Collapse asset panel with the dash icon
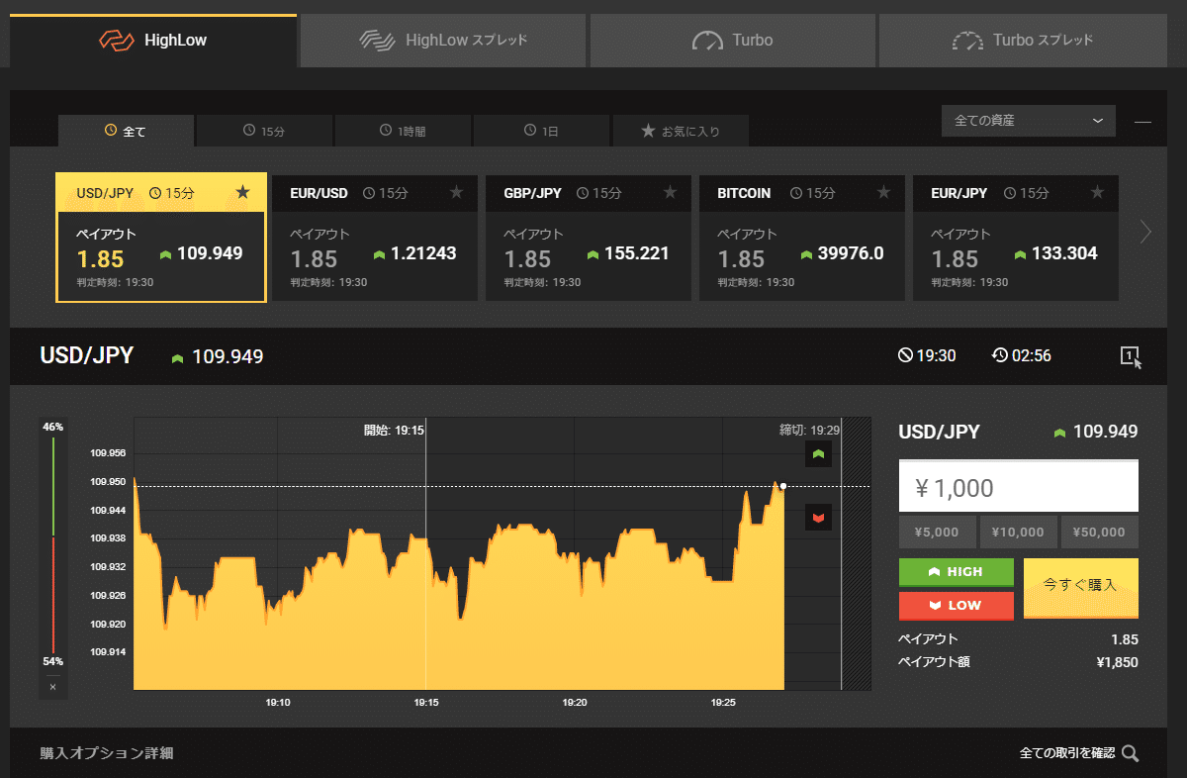Image resolution: width=1187 pixels, height=778 pixels. click(x=1143, y=122)
